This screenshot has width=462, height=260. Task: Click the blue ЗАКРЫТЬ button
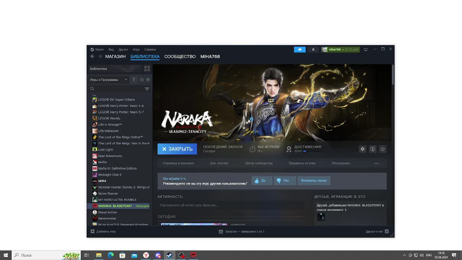click(177, 149)
